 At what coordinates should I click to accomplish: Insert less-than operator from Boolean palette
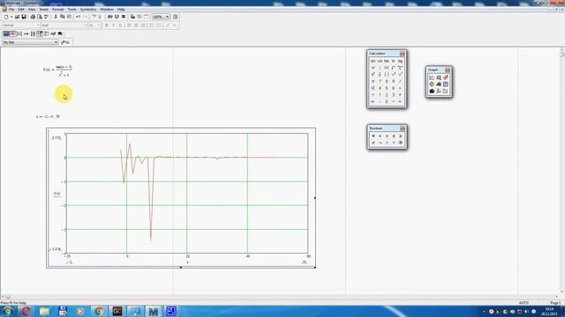(x=380, y=136)
